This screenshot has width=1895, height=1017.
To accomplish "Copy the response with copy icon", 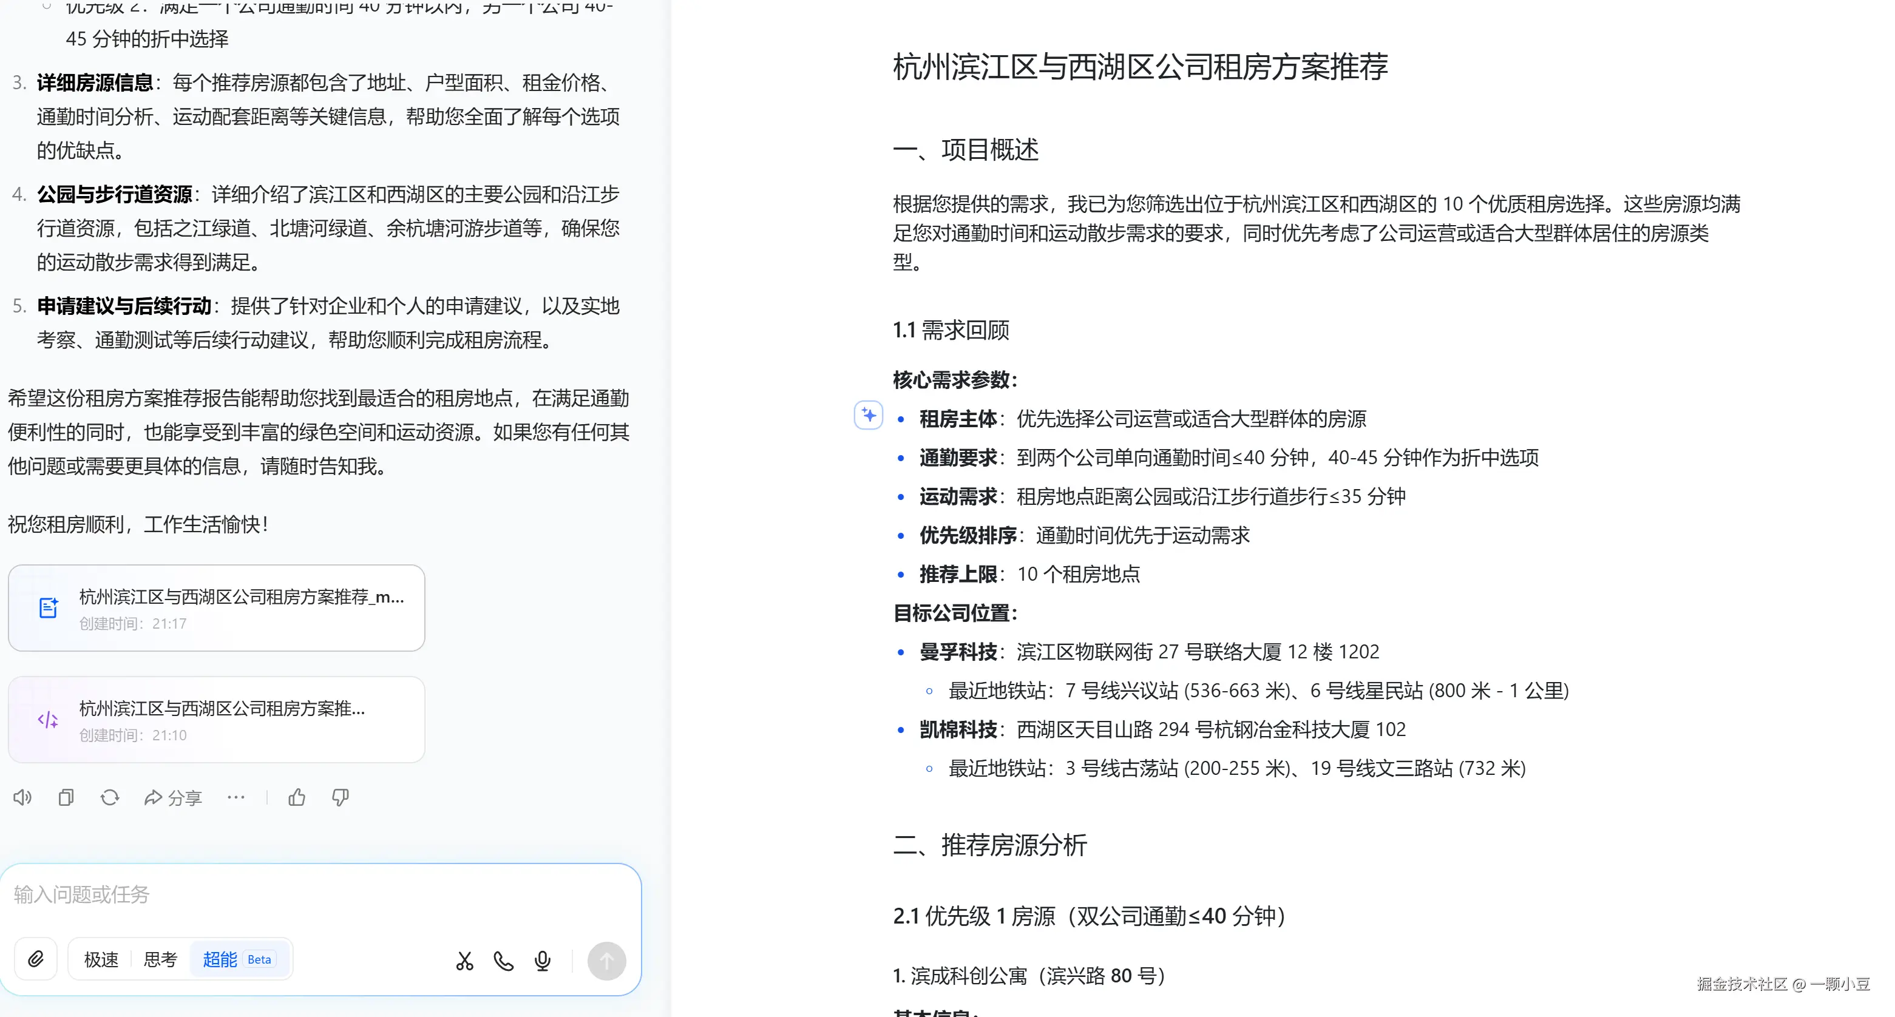I will [x=66, y=797].
